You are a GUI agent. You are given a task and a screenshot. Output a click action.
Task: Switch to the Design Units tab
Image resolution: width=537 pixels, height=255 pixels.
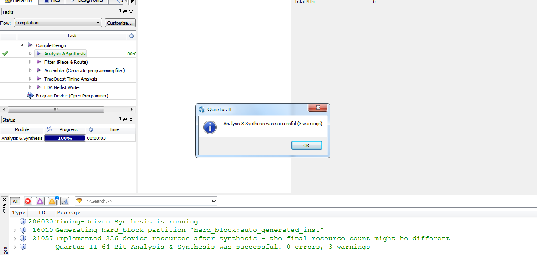coord(86,2)
